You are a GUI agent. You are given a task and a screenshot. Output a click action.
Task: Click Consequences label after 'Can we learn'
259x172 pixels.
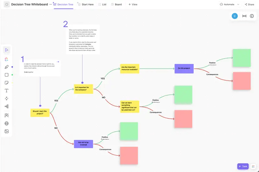[156, 112]
